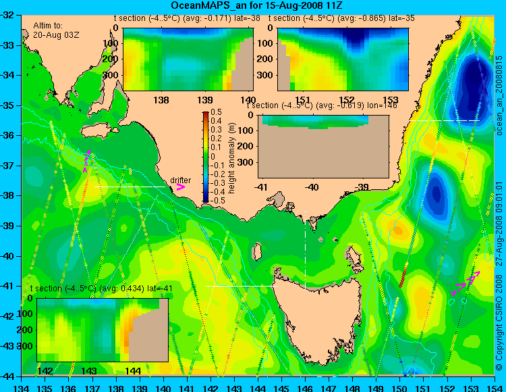Click the white section line at latitude -38

click(130, 187)
